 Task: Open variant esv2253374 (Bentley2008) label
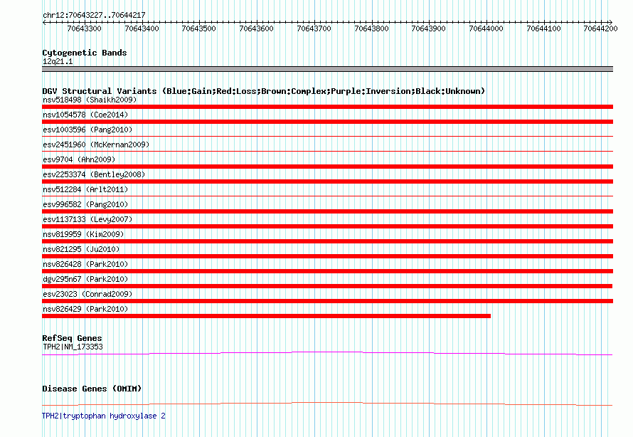94,174
